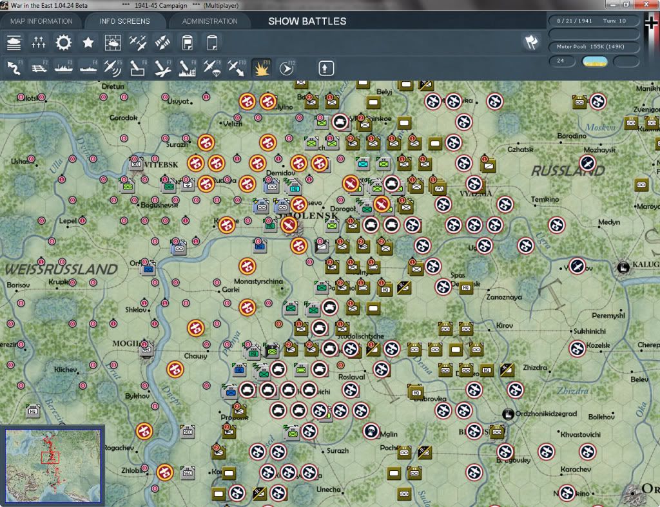Click the Monastyrschina town label
The width and height of the screenshot is (660, 507).
pyautogui.click(x=258, y=281)
